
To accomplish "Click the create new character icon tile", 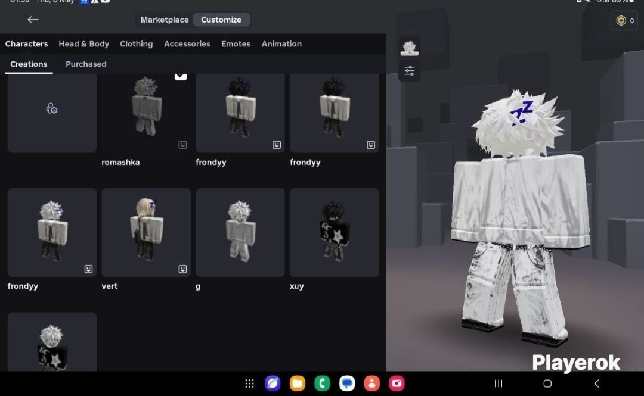I will pos(52,109).
